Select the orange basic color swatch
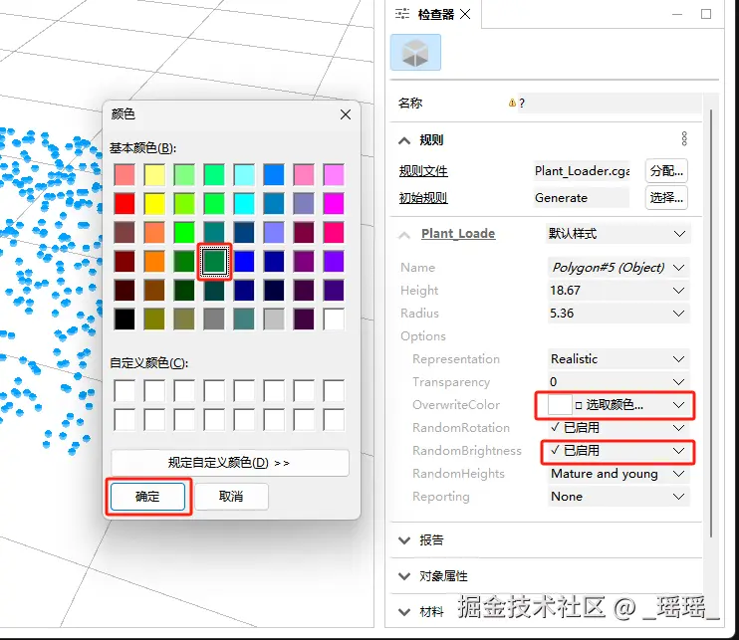Viewport: 739px width, 640px height. (x=154, y=262)
